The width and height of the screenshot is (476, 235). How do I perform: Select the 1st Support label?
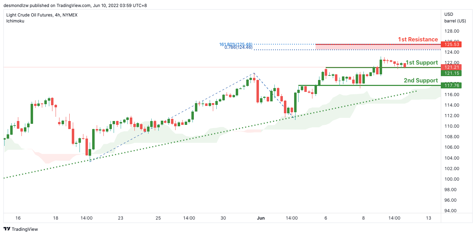pos(422,63)
